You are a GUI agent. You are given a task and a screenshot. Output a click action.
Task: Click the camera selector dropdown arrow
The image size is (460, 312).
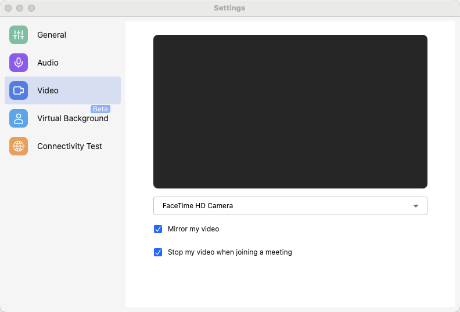coord(415,206)
